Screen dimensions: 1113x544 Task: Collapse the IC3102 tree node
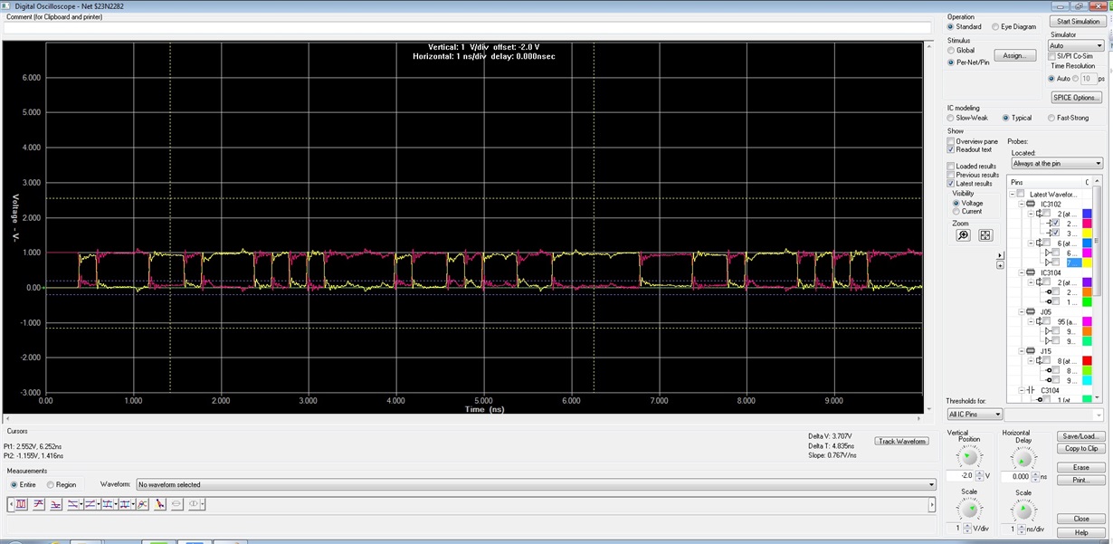1022,204
